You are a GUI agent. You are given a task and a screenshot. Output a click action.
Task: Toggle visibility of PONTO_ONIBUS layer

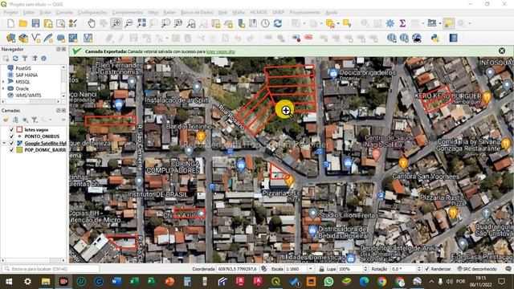[x=11, y=136]
